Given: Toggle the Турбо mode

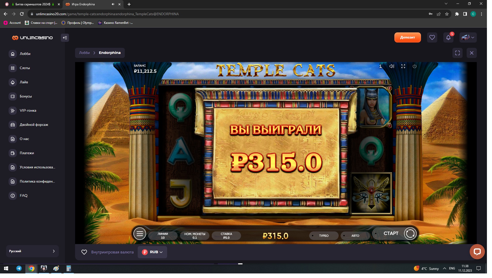Looking at the screenshot, I should click(x=324, y=236).
